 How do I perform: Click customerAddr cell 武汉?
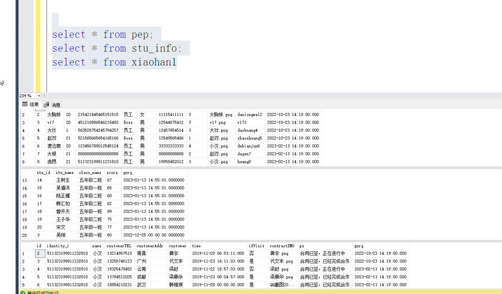pyautogui.click(x=150, y=285)
